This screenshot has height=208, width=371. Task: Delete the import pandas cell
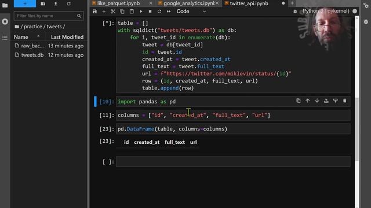pyautogui.click(x=345, y=101)
